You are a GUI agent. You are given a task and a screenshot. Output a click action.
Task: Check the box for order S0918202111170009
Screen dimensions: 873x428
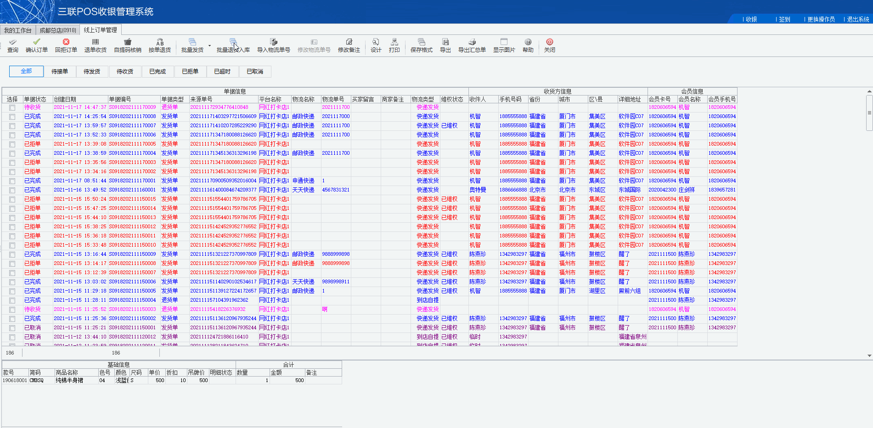click(12, 107)
